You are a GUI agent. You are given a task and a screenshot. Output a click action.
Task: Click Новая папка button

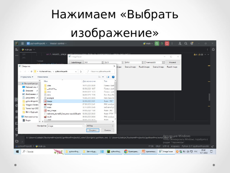(x=43, y=77)
